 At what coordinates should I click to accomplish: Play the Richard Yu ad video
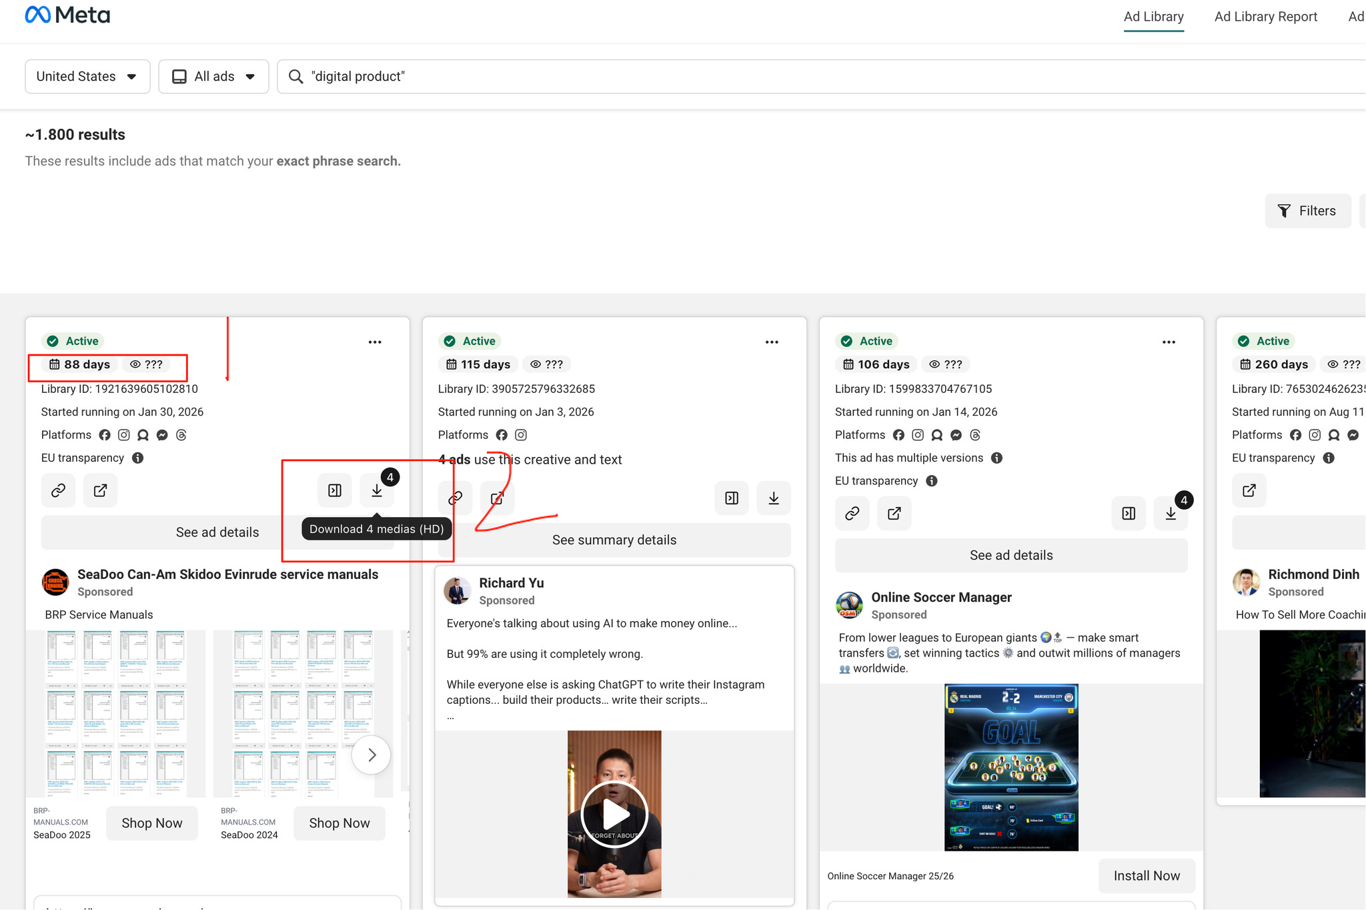point(614,814)
